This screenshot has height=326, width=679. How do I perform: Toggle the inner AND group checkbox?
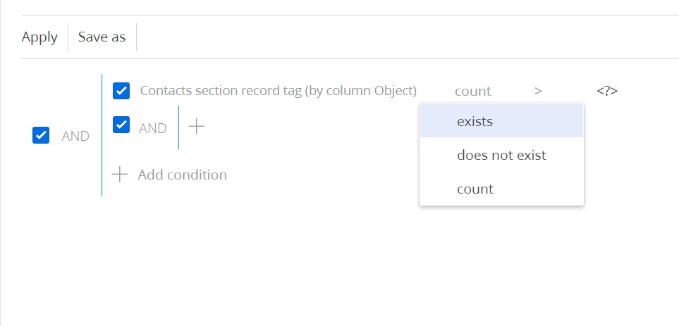121,125
